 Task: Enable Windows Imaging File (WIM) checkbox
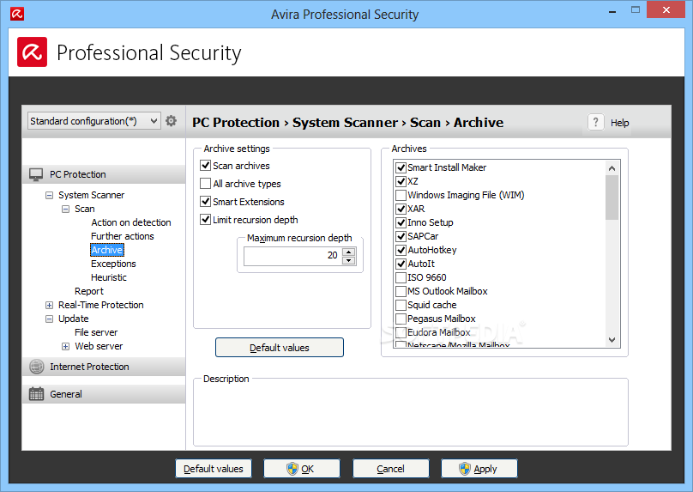tap(401, 195)
